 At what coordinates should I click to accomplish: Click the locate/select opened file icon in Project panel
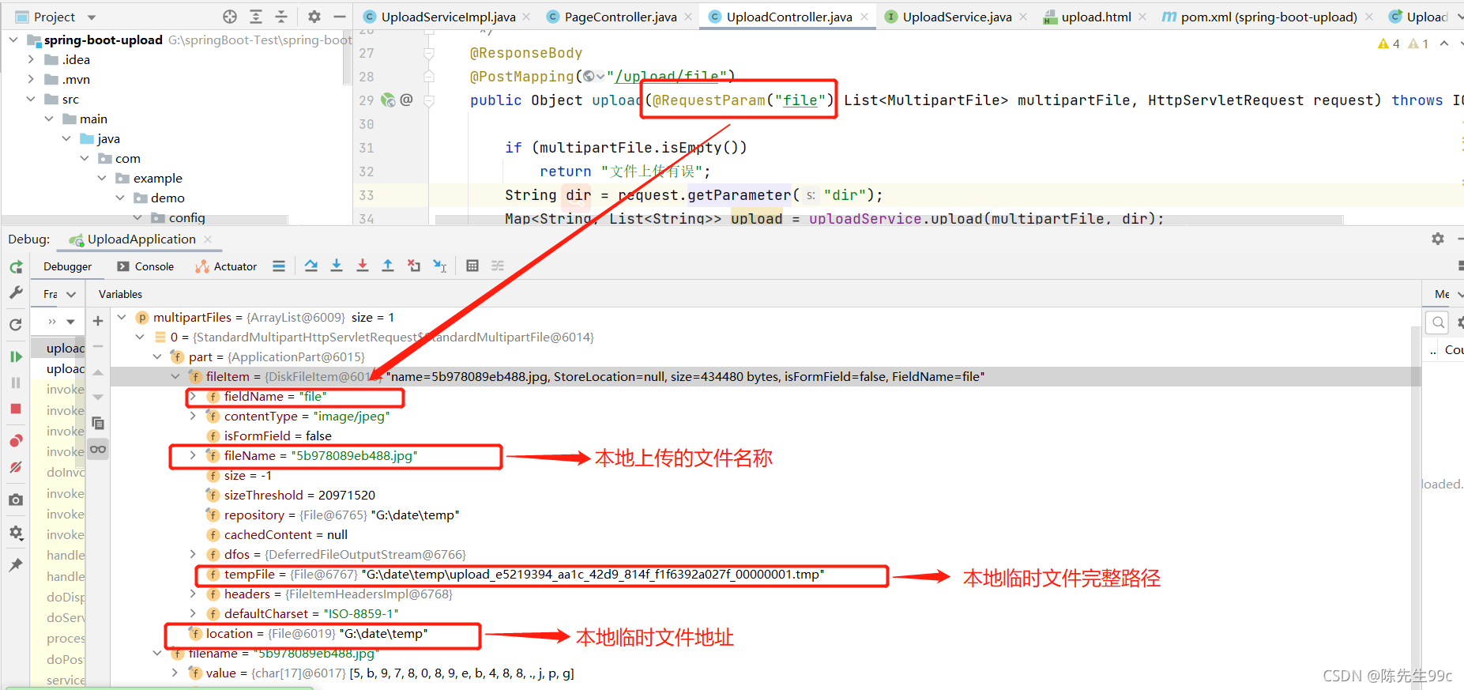(230, 17)
